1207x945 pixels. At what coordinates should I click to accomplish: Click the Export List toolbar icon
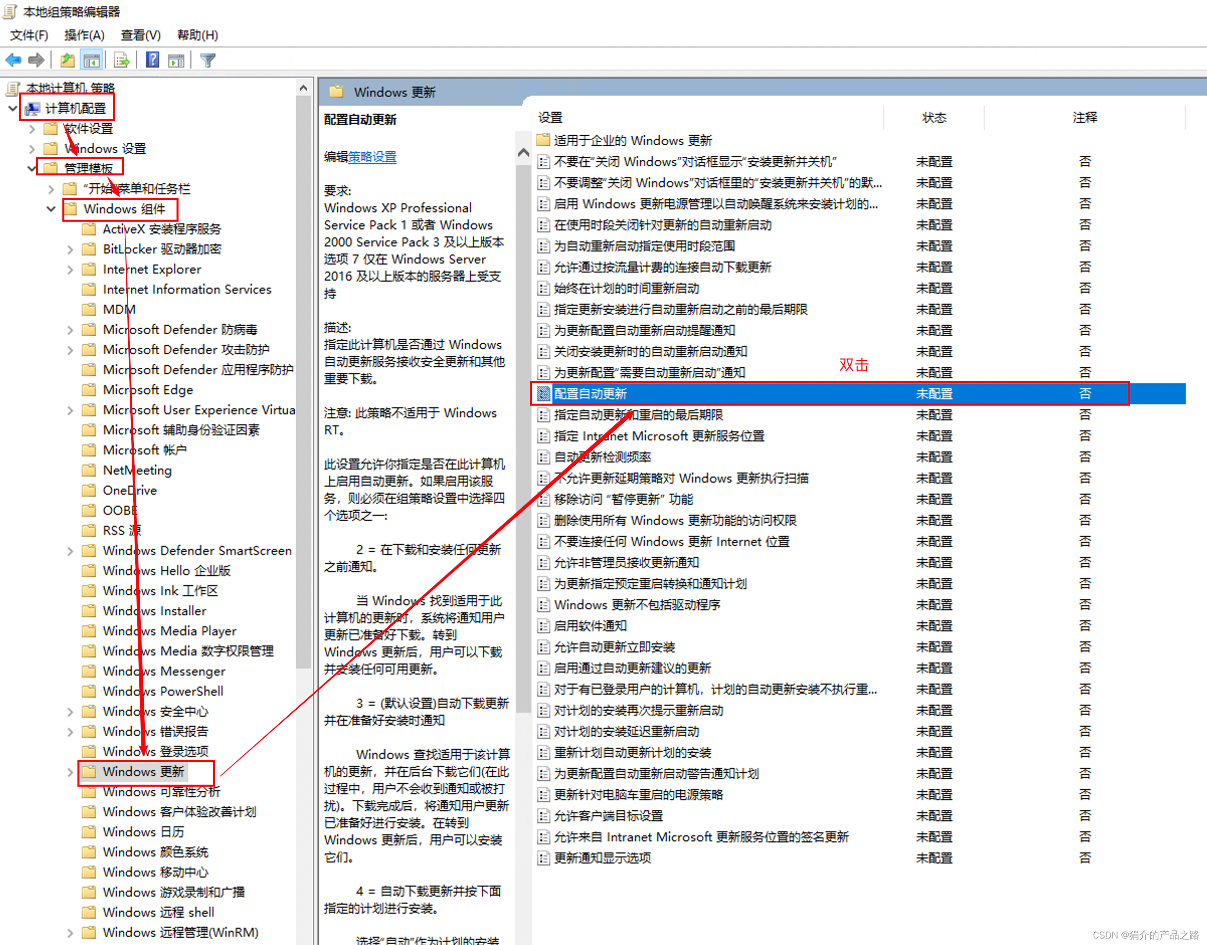pos(121,60)
